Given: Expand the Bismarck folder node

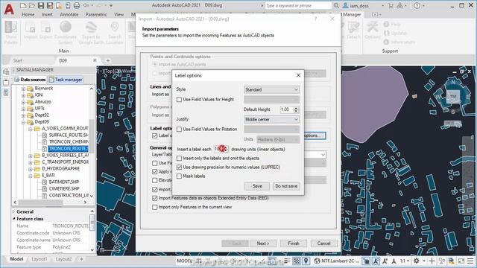Looking at the screenshot, I should [x=23, y=89].
